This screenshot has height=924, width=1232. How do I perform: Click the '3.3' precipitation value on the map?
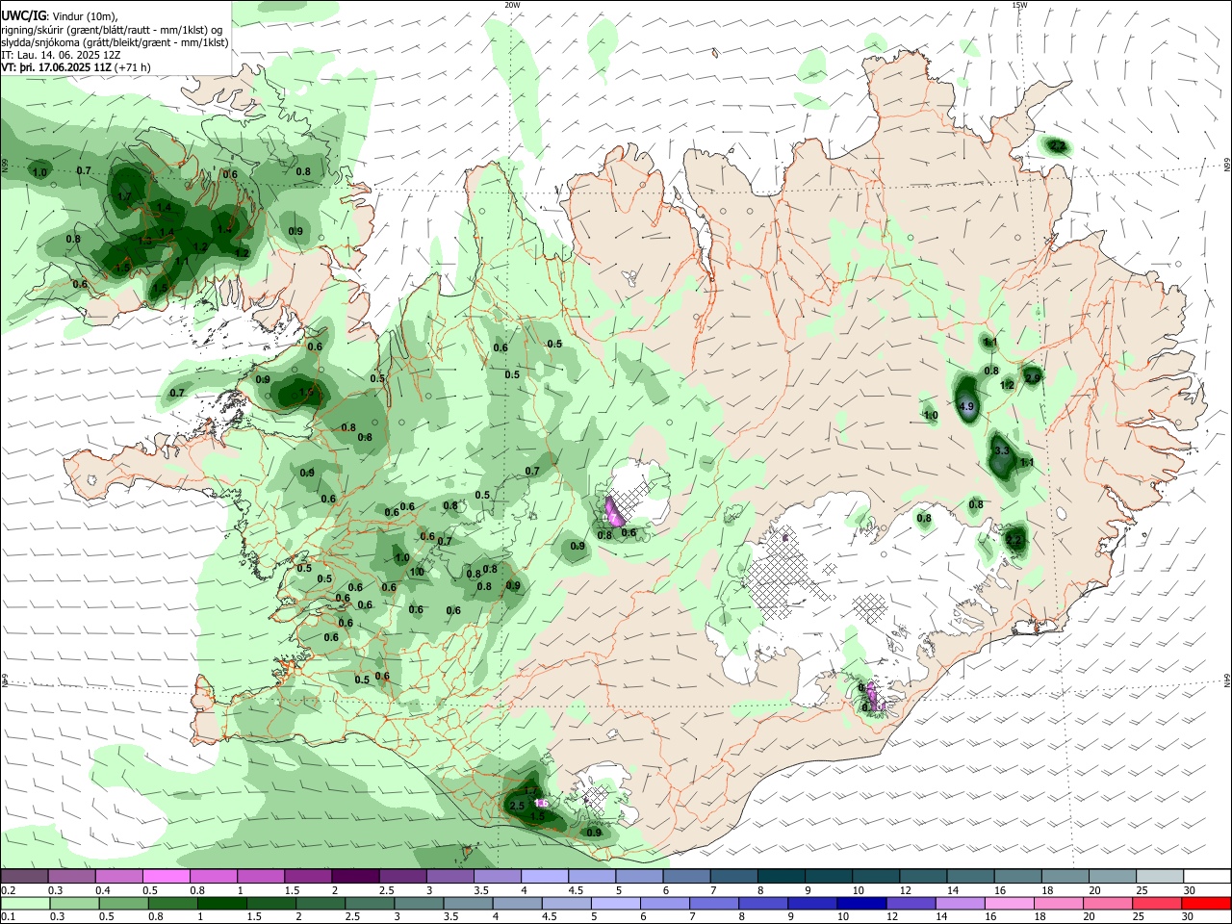(x=1001, y=450)
